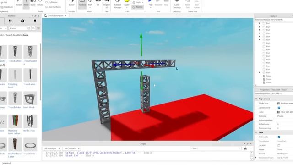293x165 pixels.
Task: Insert a new Part
Action: click(x=90, y=3)
